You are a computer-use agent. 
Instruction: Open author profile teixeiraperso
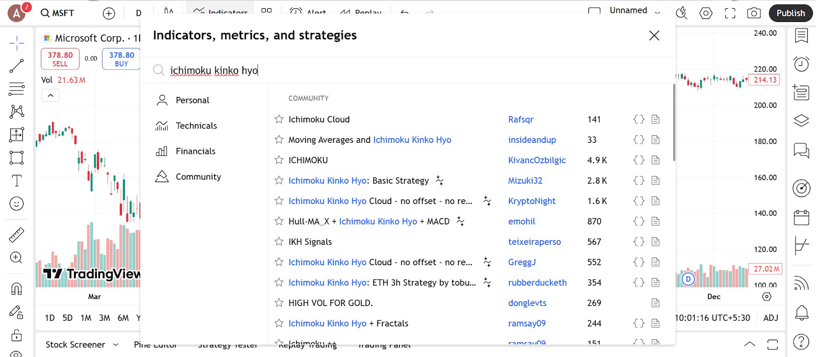tap(534, 242)
